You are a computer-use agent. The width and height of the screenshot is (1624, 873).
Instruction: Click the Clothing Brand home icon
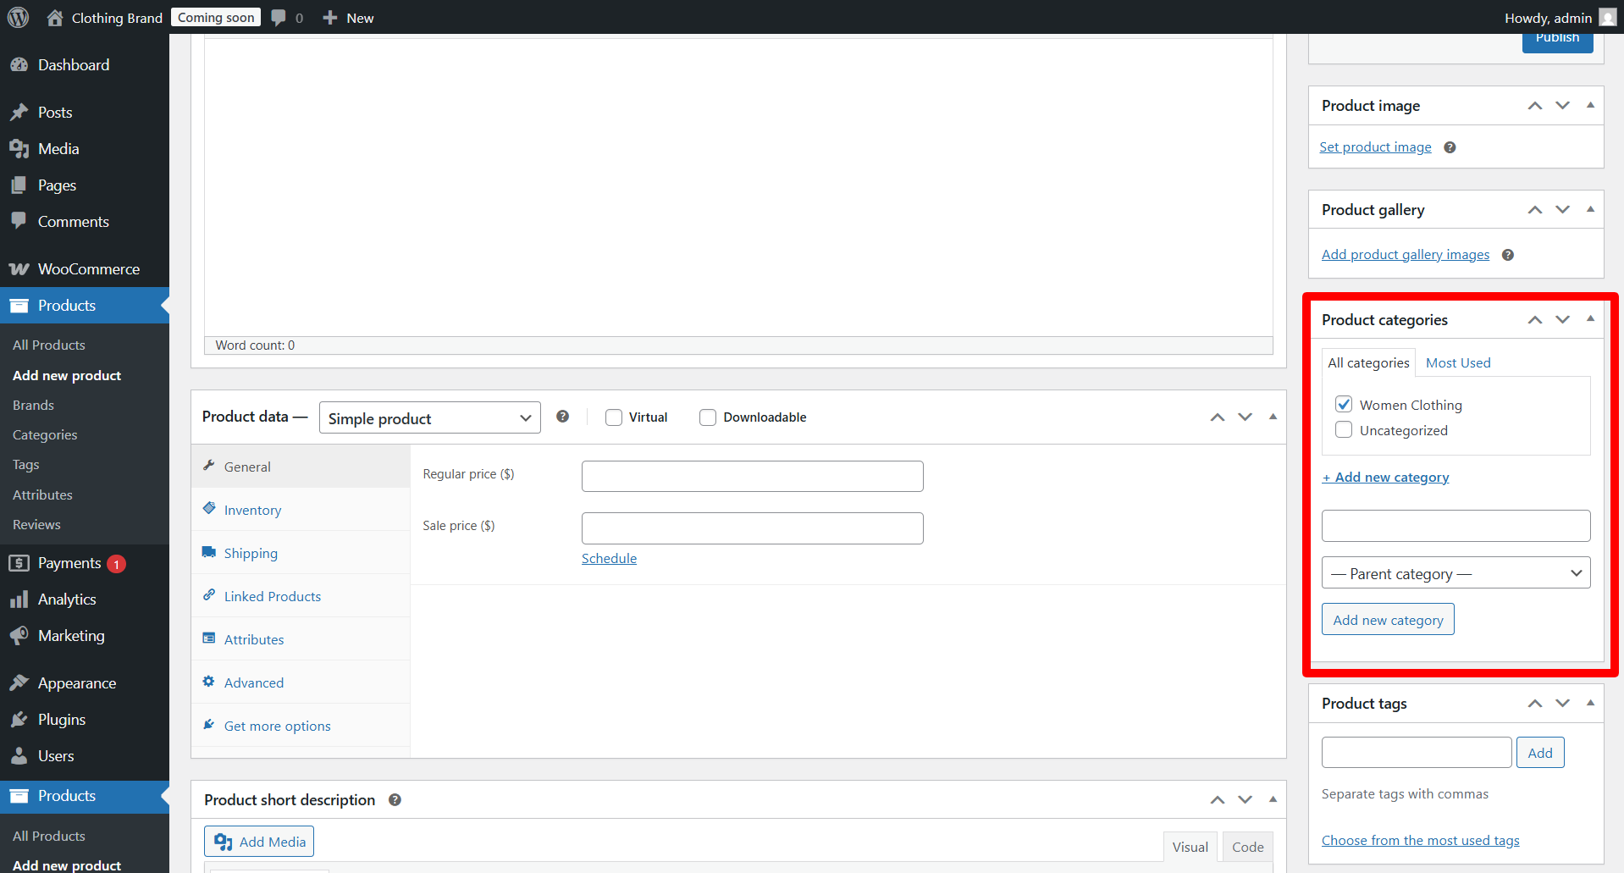pyautogui.click(x=55, y=18)
